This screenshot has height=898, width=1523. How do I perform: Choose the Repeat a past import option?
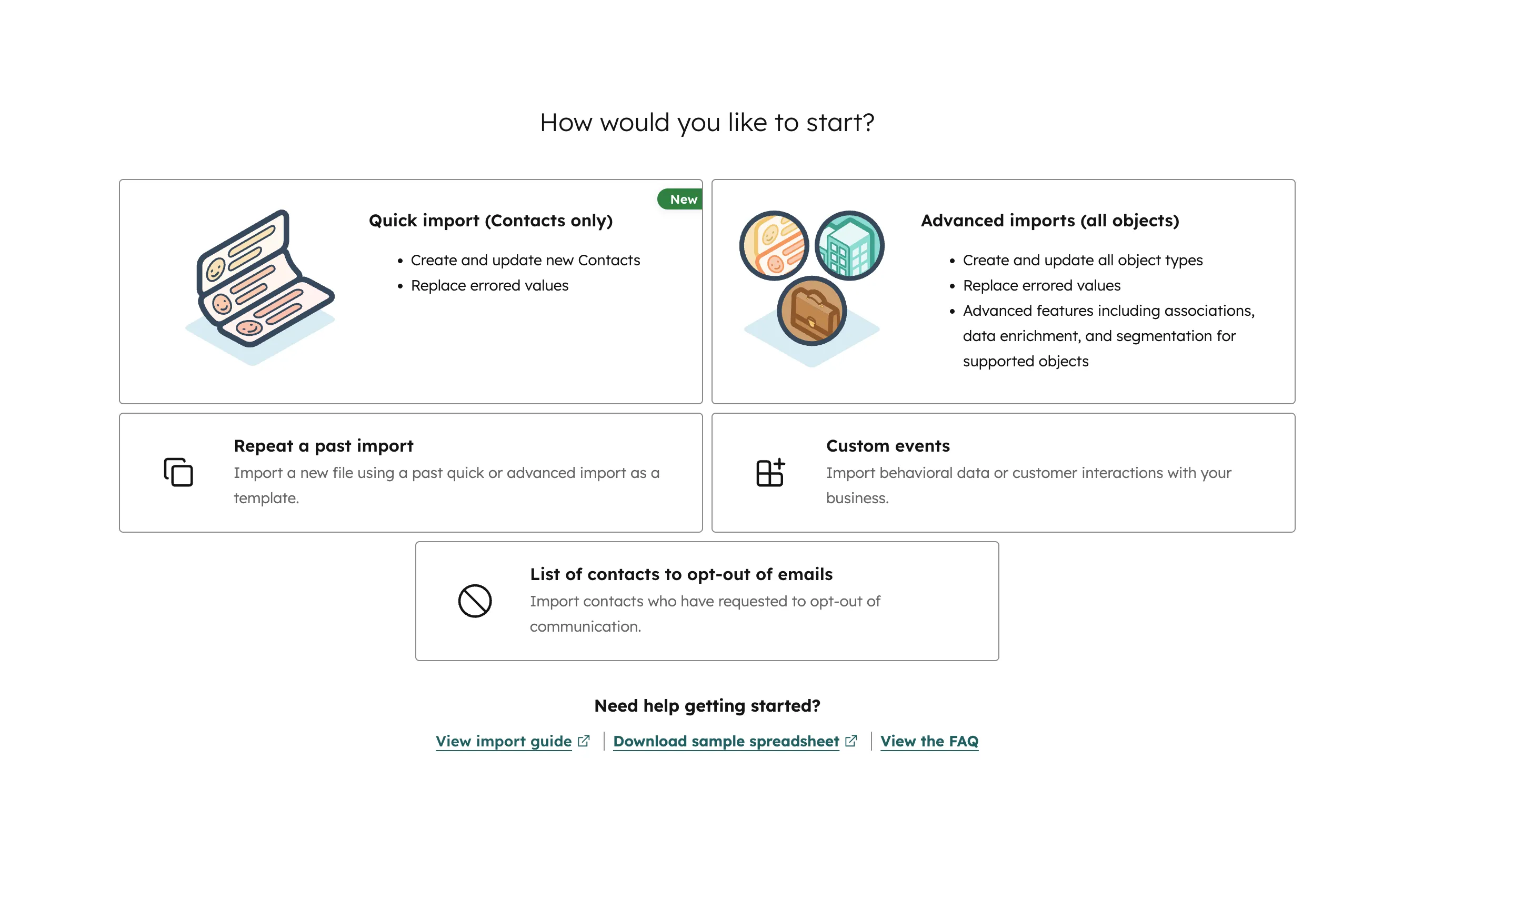coord(410,473)
